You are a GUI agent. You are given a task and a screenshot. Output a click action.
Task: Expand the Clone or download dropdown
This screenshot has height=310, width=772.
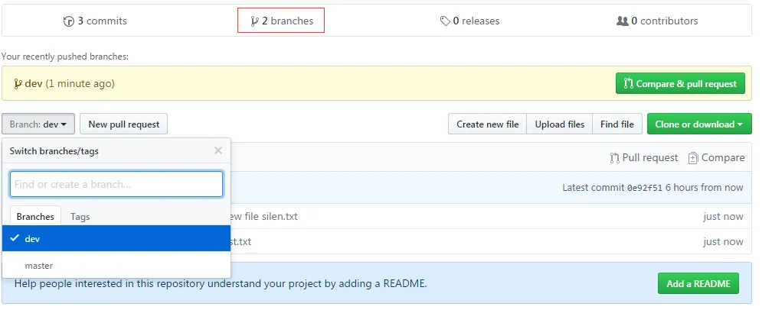(699, 124)
